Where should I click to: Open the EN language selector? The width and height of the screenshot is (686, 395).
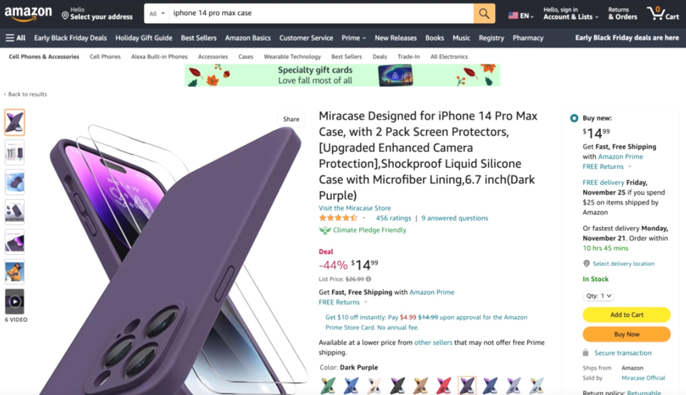point(521,16)
